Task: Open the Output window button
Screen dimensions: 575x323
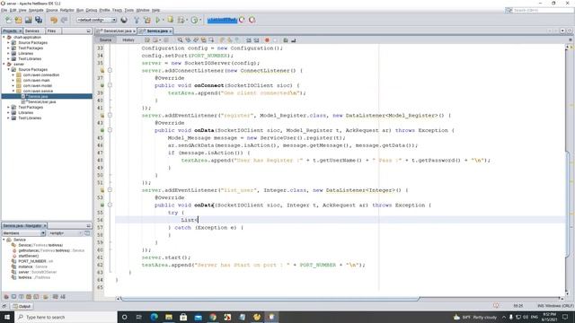Action: 22,306
